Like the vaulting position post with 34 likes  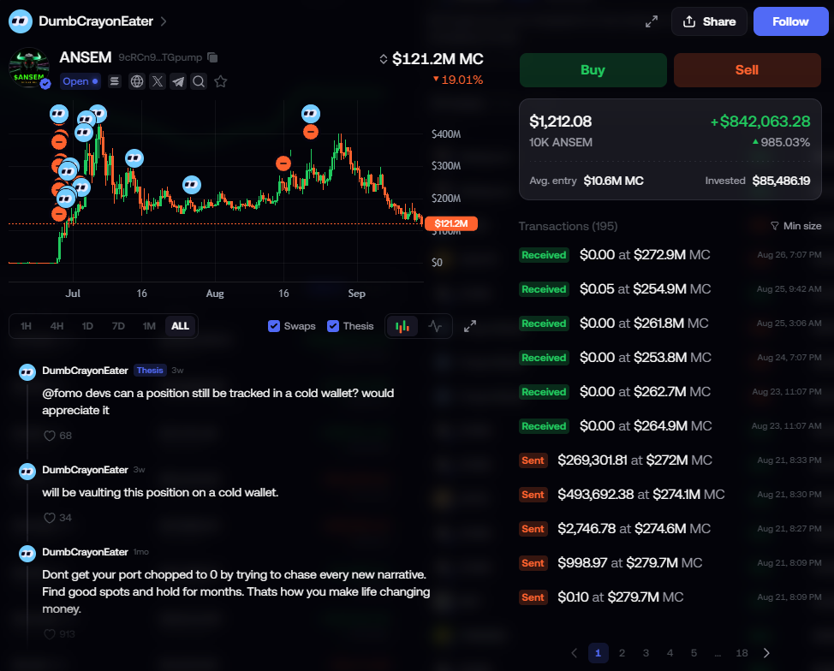[x=50, y=518]
